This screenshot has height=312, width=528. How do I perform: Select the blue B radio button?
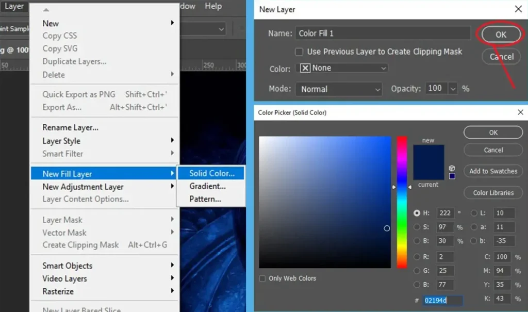pyautogui.click(x=417, y=285)
